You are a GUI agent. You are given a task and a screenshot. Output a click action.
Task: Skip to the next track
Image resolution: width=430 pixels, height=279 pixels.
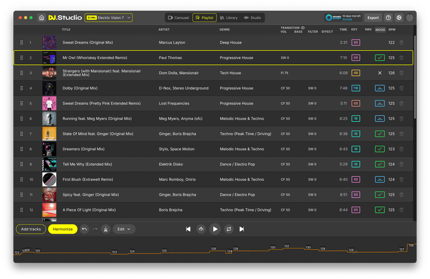241,229
